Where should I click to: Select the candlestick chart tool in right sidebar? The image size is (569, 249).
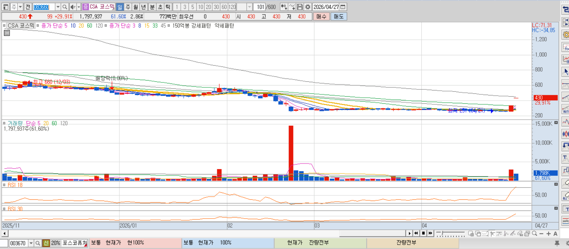(565, 134)
